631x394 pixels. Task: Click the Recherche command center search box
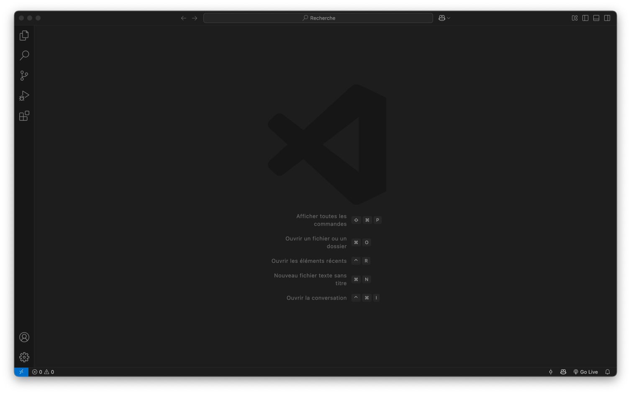pyautogui.click(x=318, y=18)
